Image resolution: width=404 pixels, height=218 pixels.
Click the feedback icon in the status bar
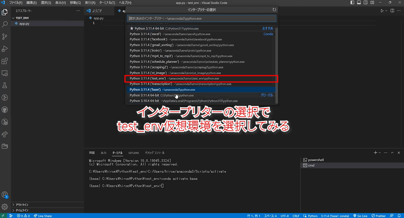(392, 216)
